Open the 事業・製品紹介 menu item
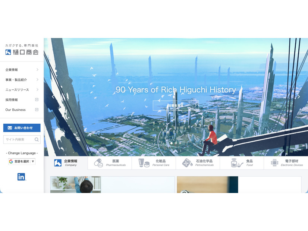The image size is (308, 231). (22, 80)
